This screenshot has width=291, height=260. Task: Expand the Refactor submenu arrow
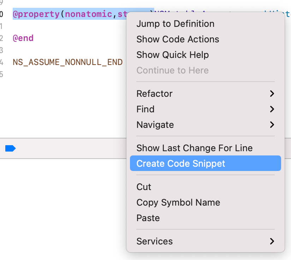click(x=272, y=94)
